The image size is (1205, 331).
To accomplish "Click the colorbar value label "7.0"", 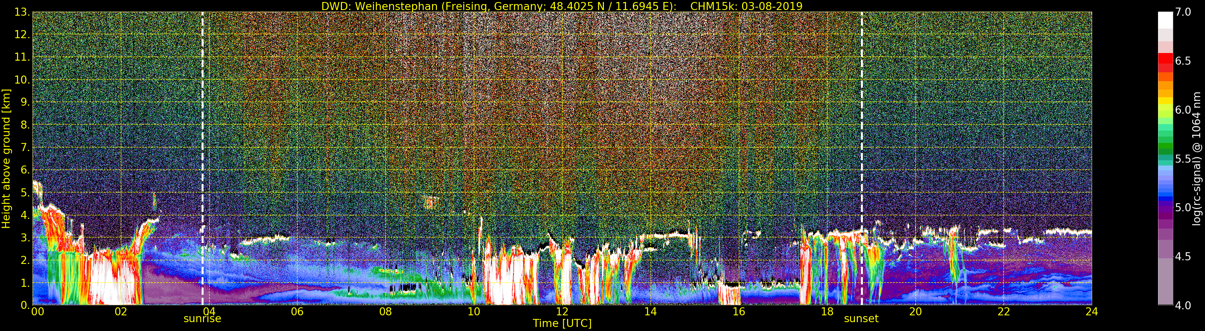I will click(x=1183, y=12).
